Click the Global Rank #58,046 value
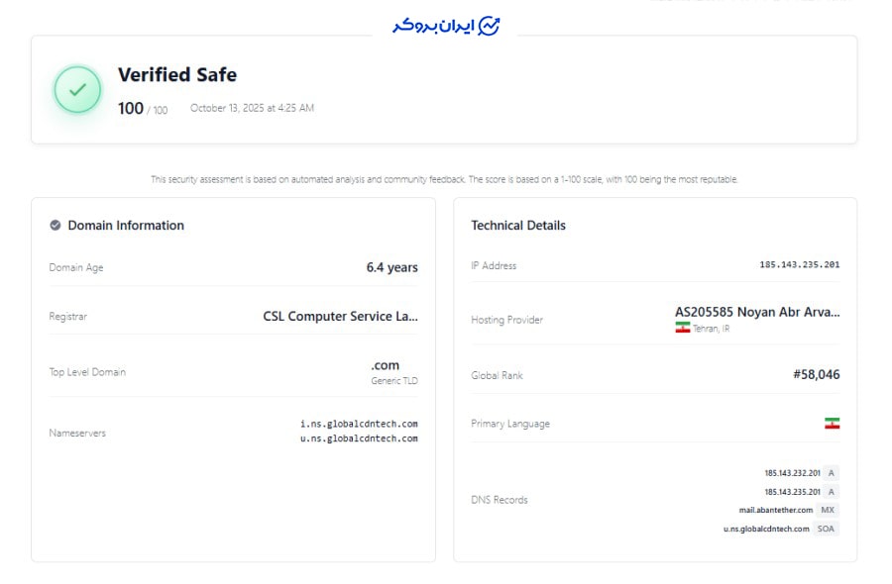This screenshot has height=584, width=892. click(816, 375)
